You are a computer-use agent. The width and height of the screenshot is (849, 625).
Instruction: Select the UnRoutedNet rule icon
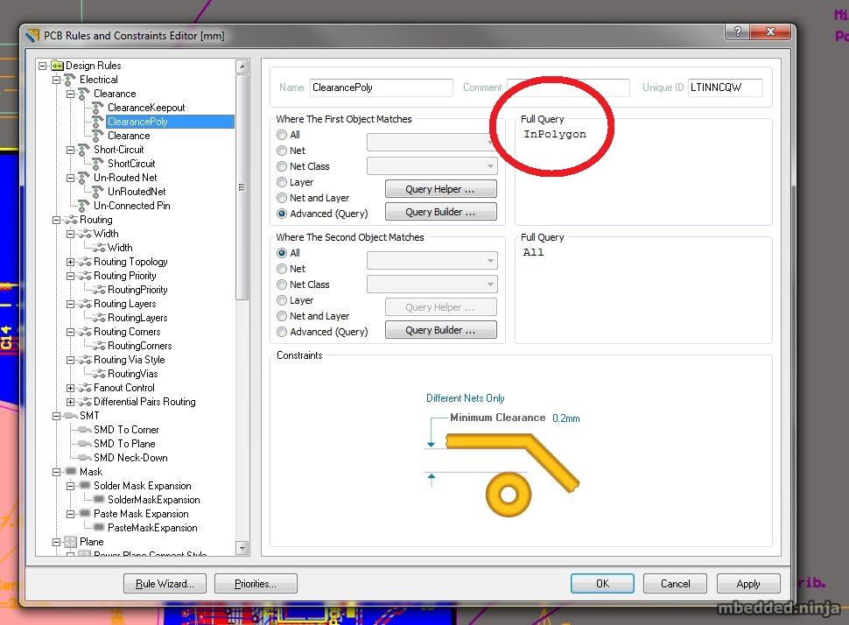(x=96, y=191)
